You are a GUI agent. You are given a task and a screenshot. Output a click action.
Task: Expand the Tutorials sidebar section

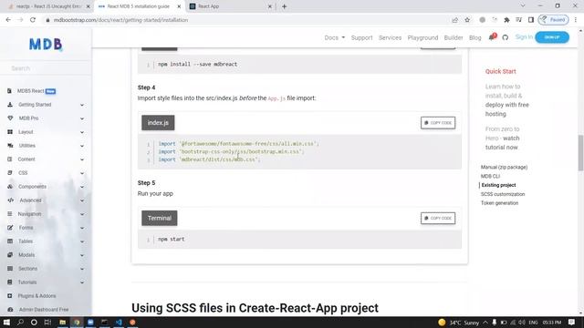tap(82, 282)
